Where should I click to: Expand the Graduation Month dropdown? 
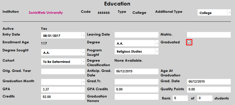coord(83,82)
